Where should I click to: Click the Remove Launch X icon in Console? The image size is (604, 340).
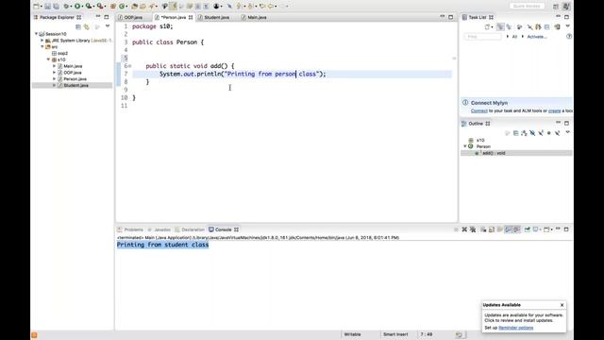click(x=464, y=229)
